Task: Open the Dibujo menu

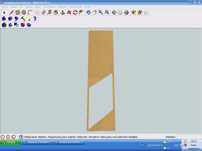Action: pyautogui.click(x=38, y=7)
